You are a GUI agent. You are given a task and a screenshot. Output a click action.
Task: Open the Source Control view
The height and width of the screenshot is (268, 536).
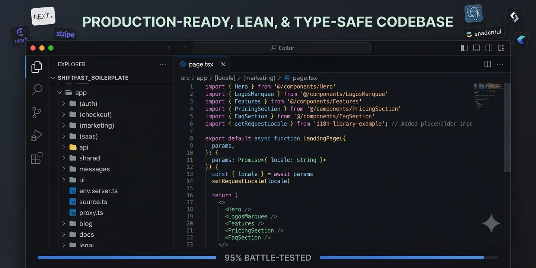[36, 112]
